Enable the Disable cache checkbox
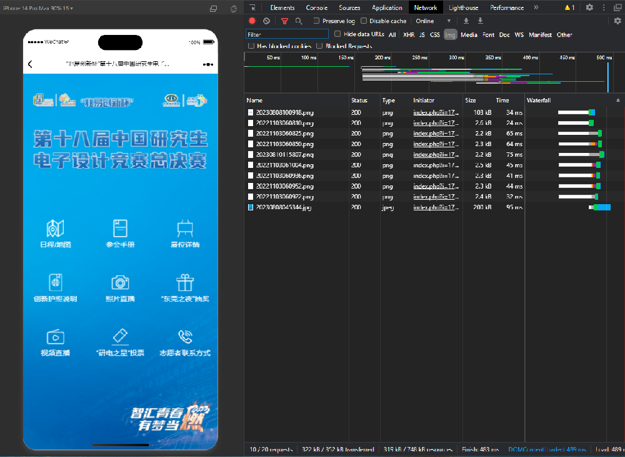This screenshot has width=625, height=457. [x=364, y=21]
